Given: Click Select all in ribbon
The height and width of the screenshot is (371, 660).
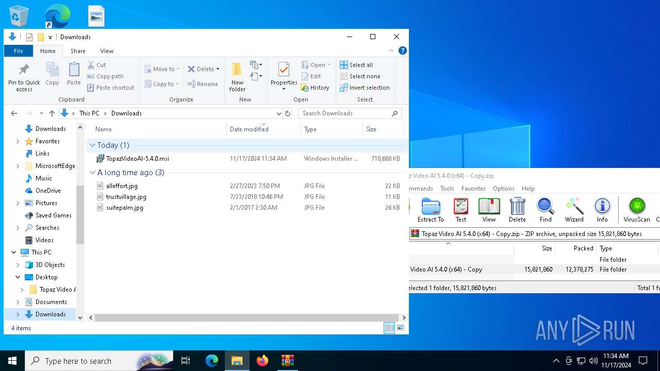Looking at the screenshot, I should [x=356, y=65].
